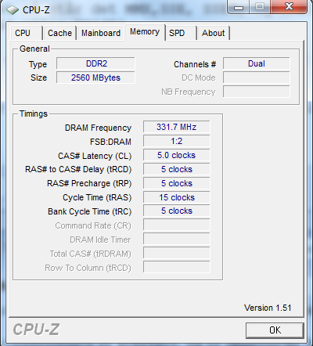This screenshot has width=313, height=346.
Task: Click the CPU-Z logo text at bottom left
Action: click(x=36, y=330)
